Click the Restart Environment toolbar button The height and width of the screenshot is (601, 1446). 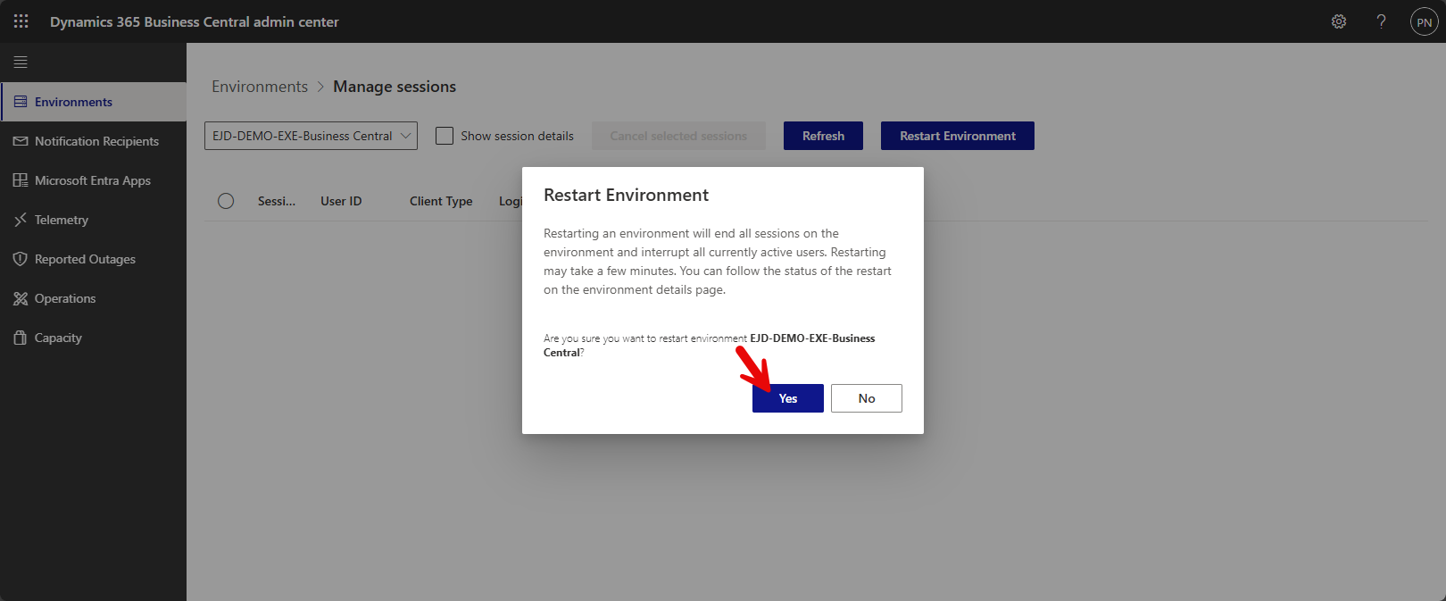click(x=958, y=136)
